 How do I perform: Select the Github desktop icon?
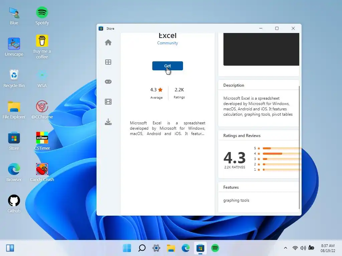tap(14, 204)
